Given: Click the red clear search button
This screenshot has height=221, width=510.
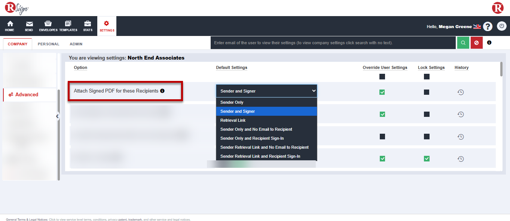Looking at the screenshot, I should tap(476, 43).
